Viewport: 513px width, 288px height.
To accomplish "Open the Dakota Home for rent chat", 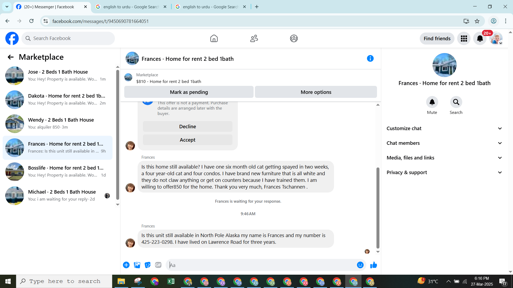I will click(x=57, y=99).
